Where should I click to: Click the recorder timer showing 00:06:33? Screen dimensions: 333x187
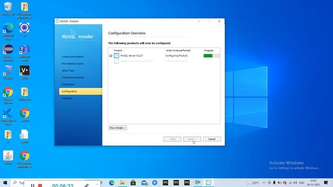(62, 185)
